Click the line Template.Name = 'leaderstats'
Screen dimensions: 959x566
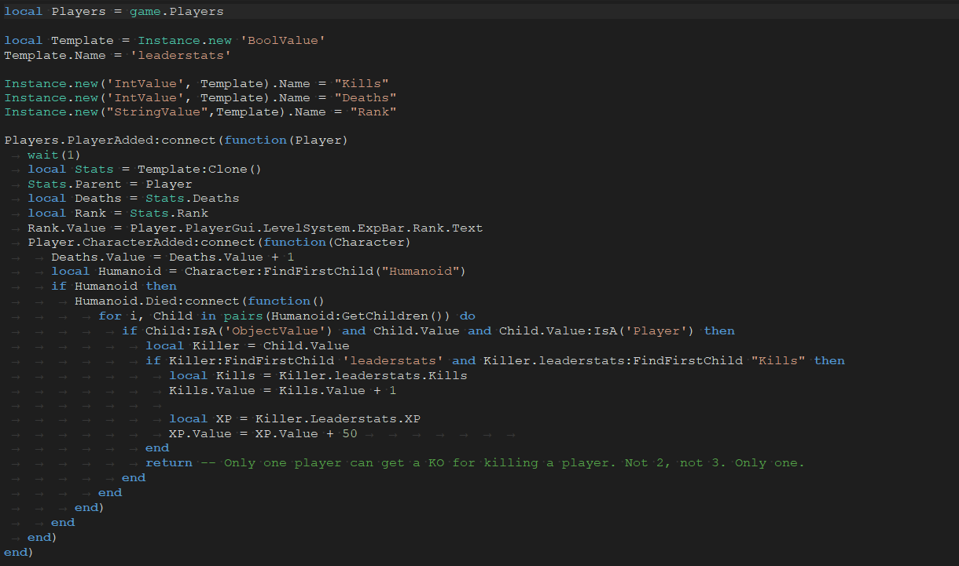pos(118,55)
